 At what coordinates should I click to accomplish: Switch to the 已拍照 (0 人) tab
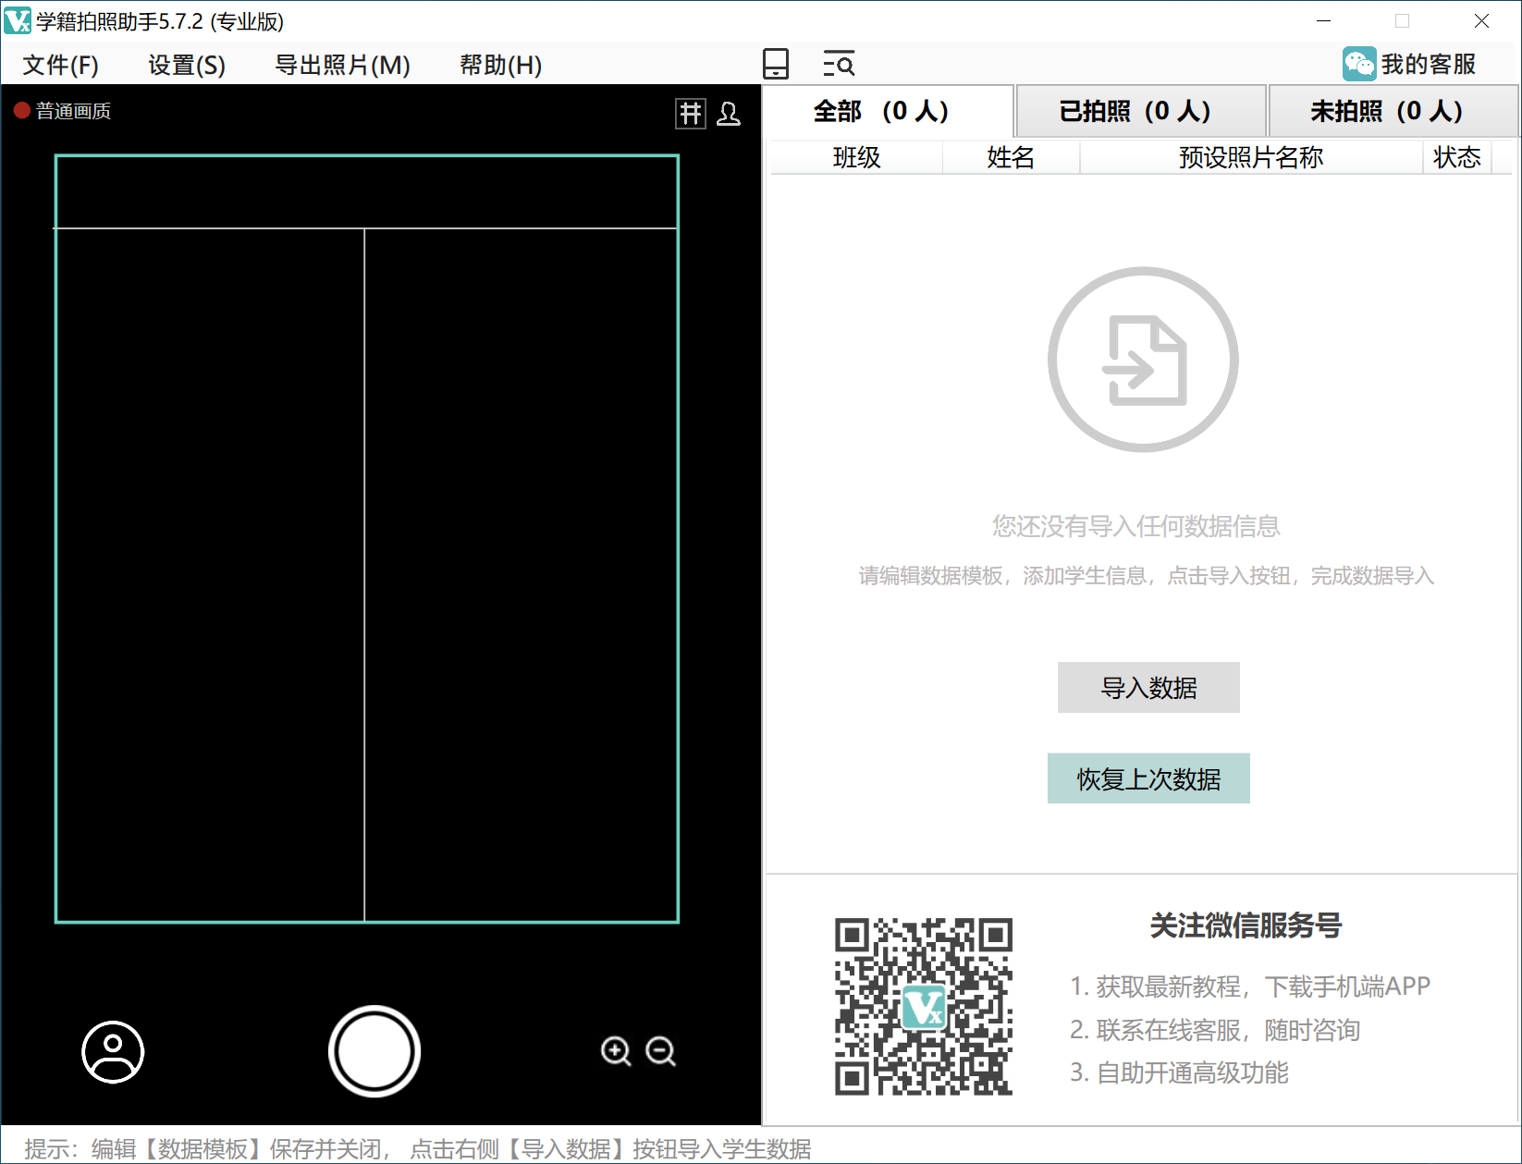(x=1141, y=111)
